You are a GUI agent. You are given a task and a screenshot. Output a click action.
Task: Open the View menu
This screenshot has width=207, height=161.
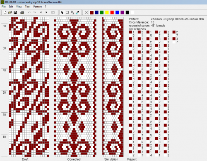coord(19,7)
